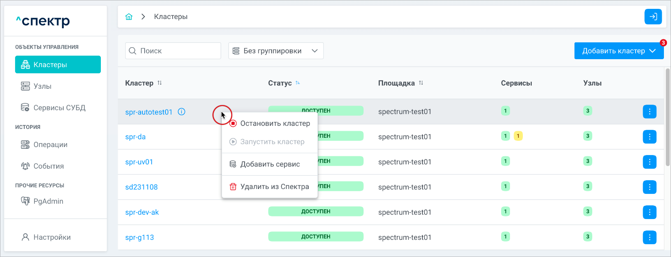Click the home icon in breadcrumb
The height and width of the screenshot is (257, 671).
click(x=129, y=17)
